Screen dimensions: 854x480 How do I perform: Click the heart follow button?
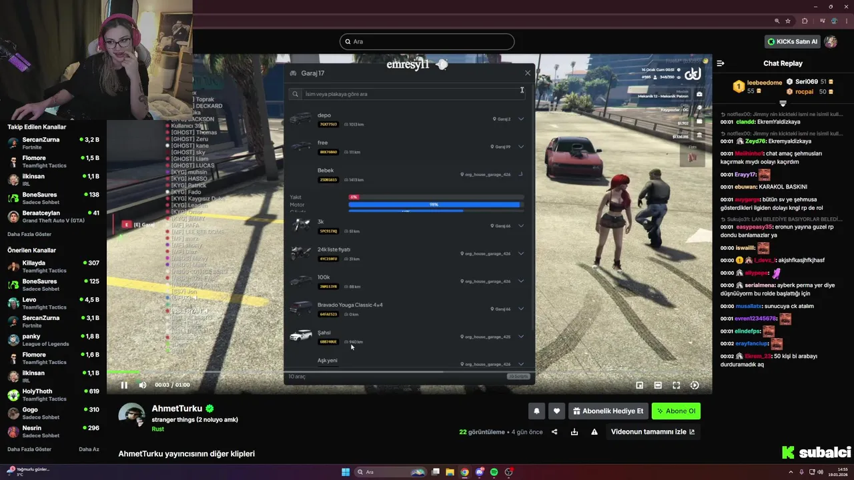coord(556,411)
